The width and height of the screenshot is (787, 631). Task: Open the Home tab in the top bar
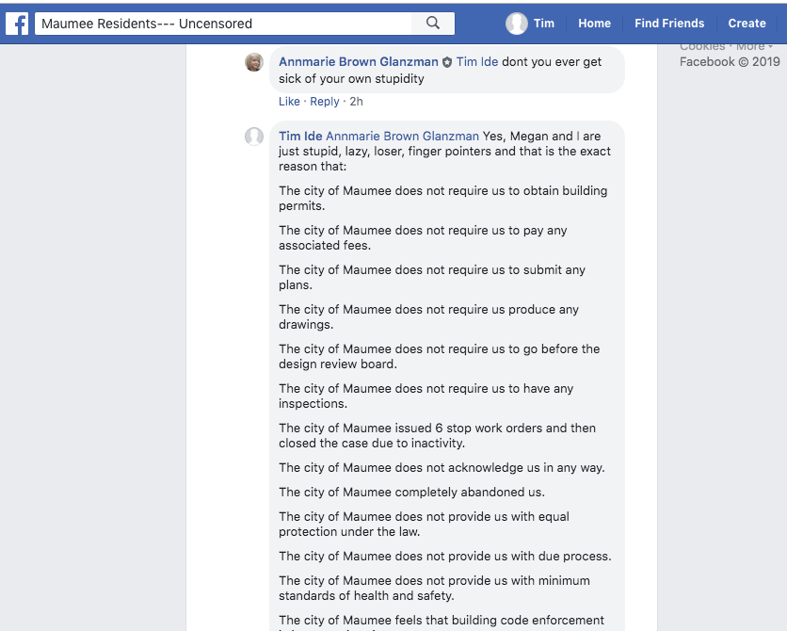(594, 24)
